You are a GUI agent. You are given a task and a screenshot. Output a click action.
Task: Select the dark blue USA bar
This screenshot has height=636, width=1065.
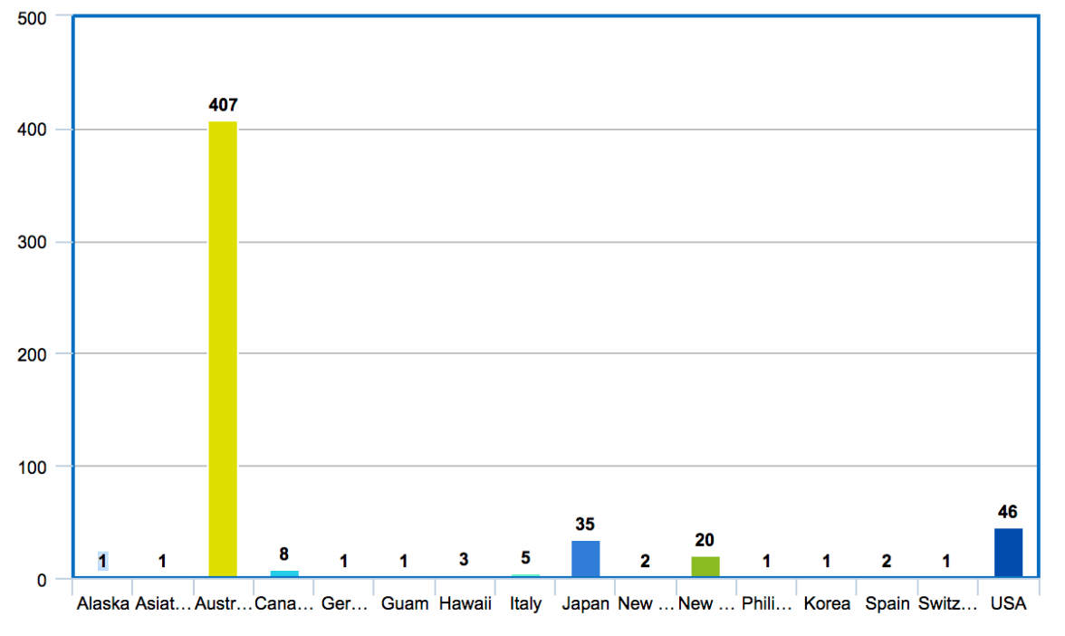click(x=1007, y=553)
